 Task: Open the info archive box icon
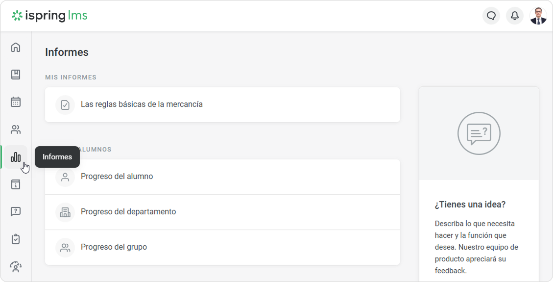[16, 184]
